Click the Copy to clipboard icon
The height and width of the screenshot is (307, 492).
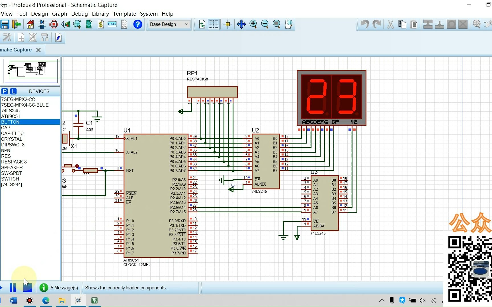click(402, 24)
